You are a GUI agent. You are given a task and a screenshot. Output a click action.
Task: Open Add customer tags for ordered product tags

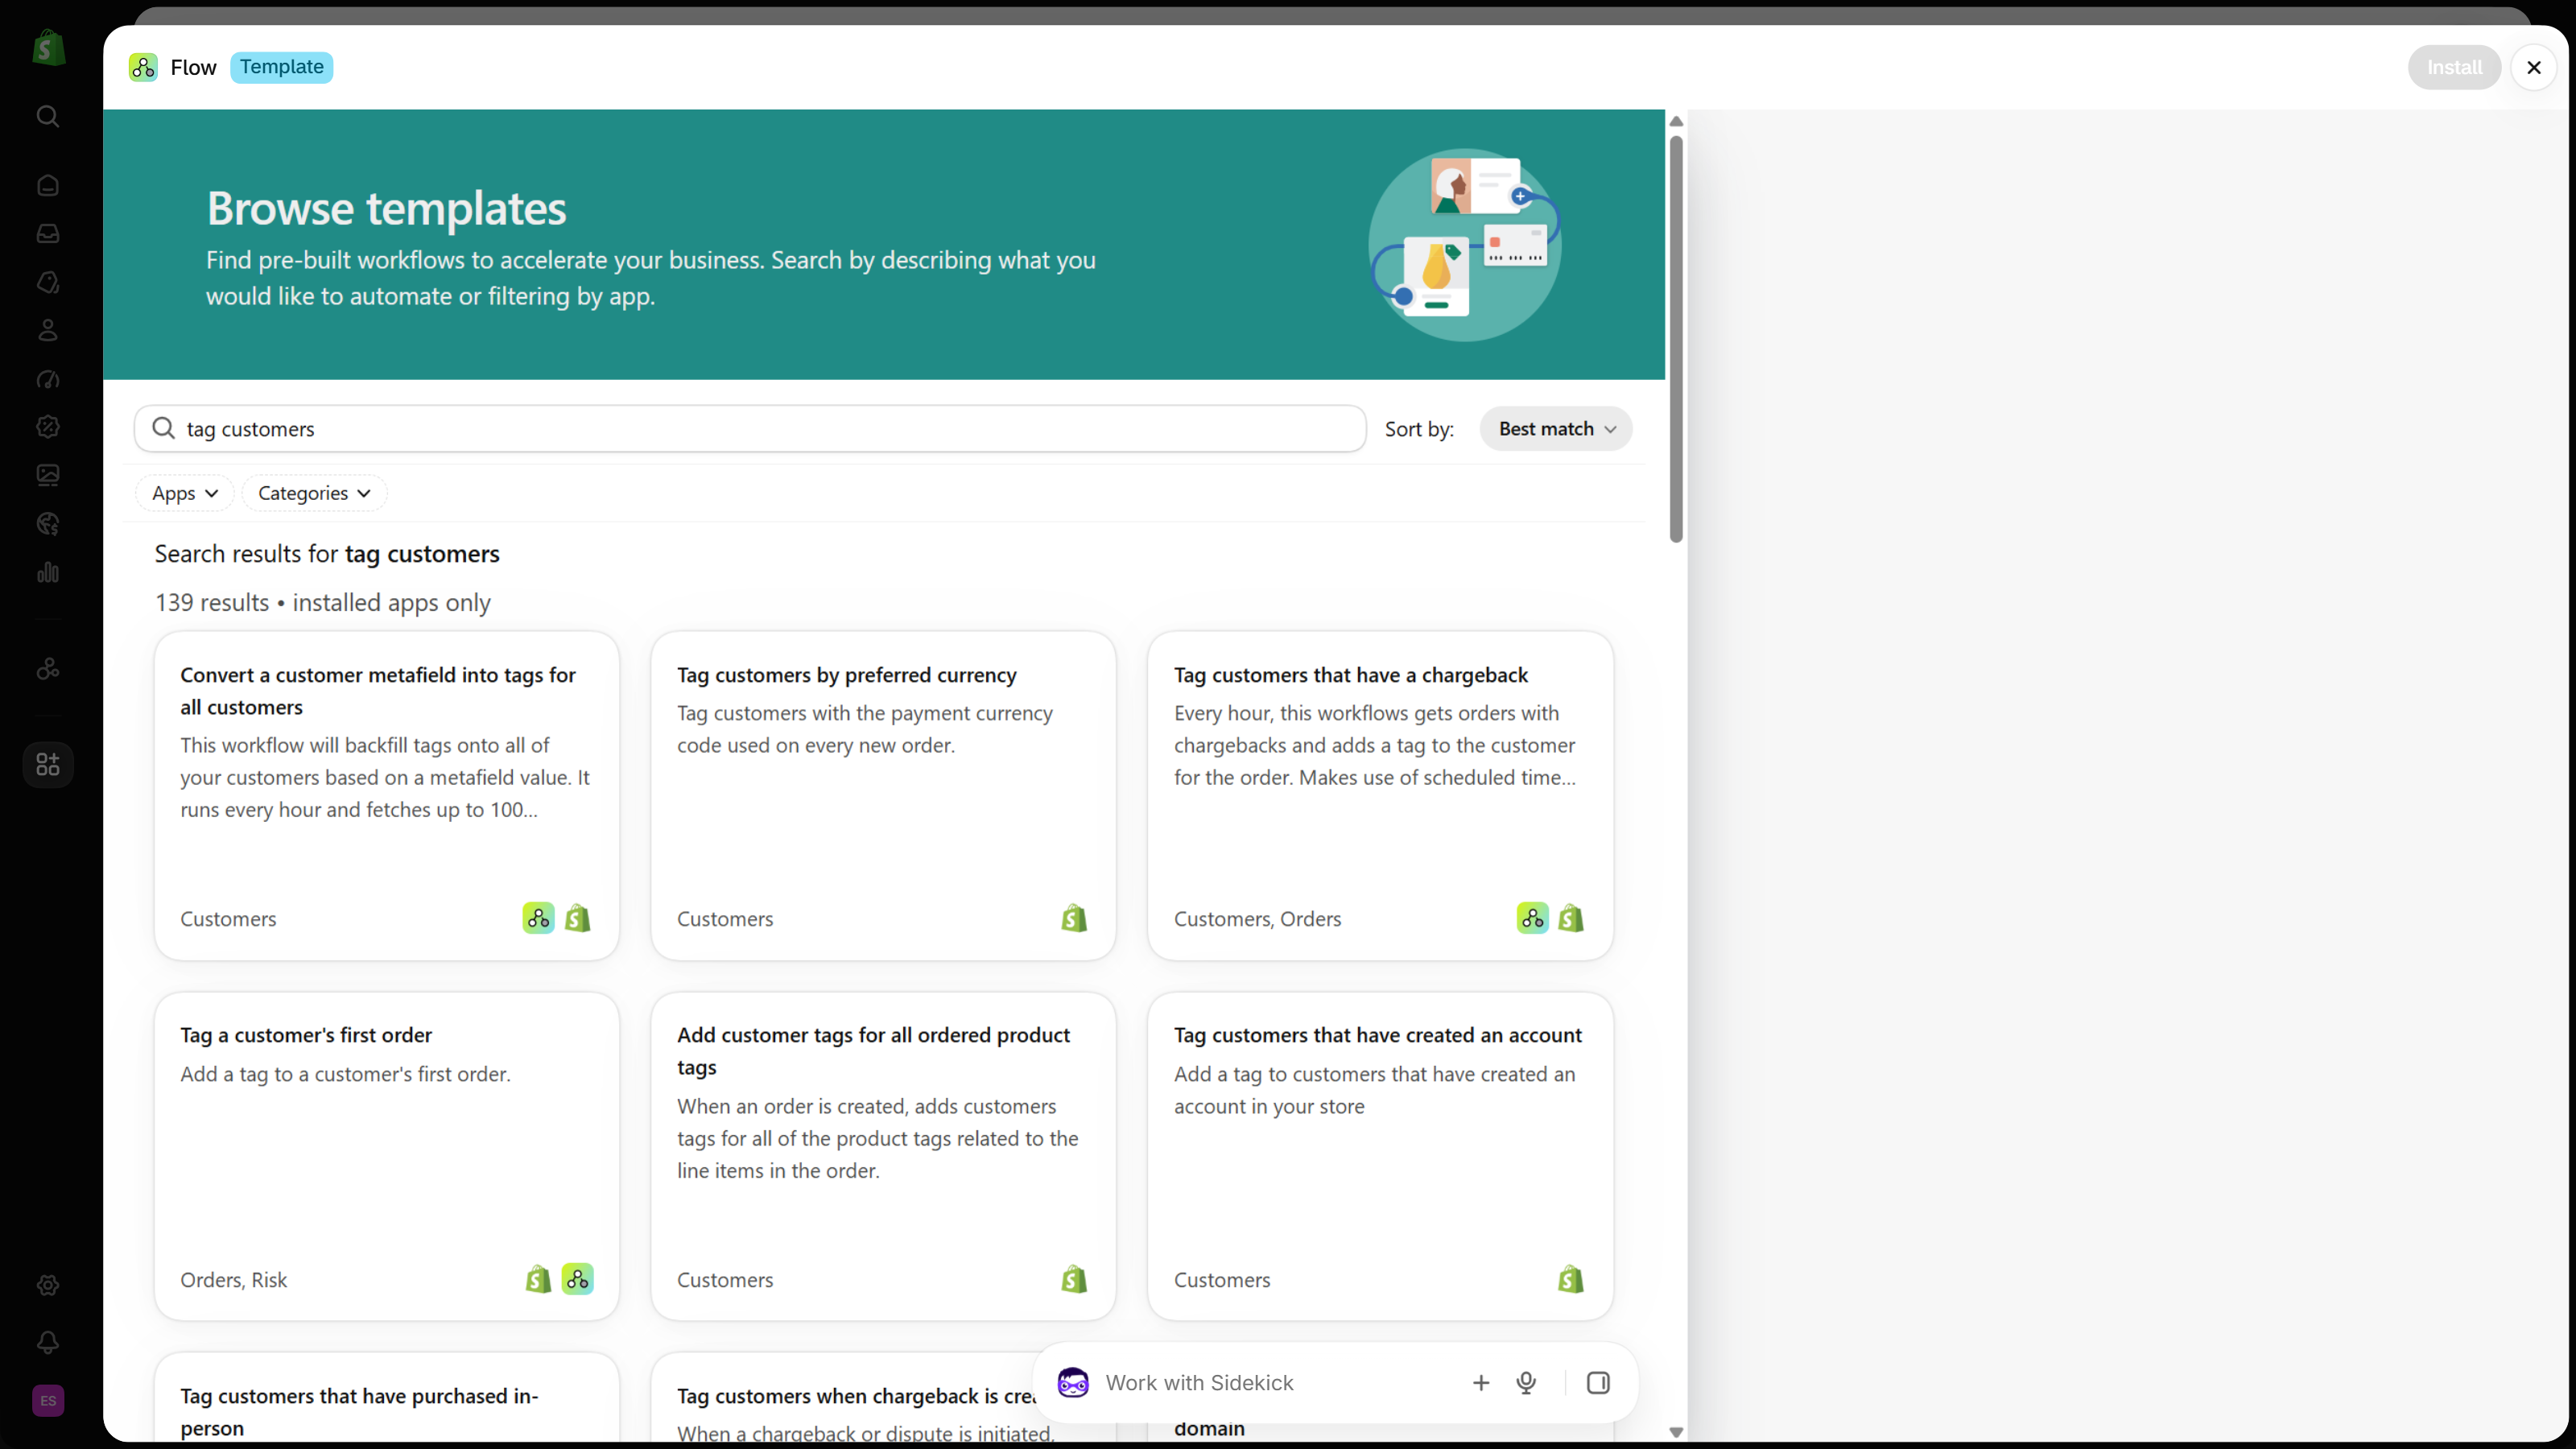(x=883, y=1156)
